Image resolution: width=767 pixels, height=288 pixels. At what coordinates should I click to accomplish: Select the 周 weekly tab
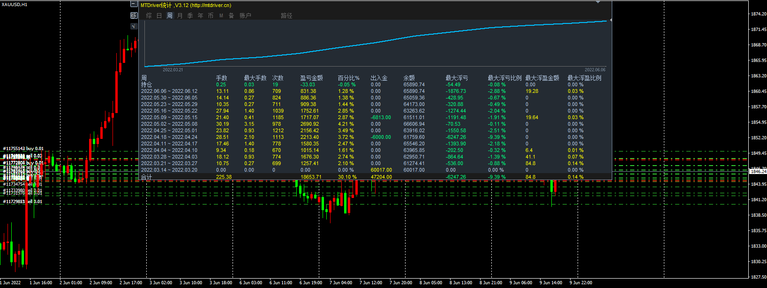click(x=170, y=15)
